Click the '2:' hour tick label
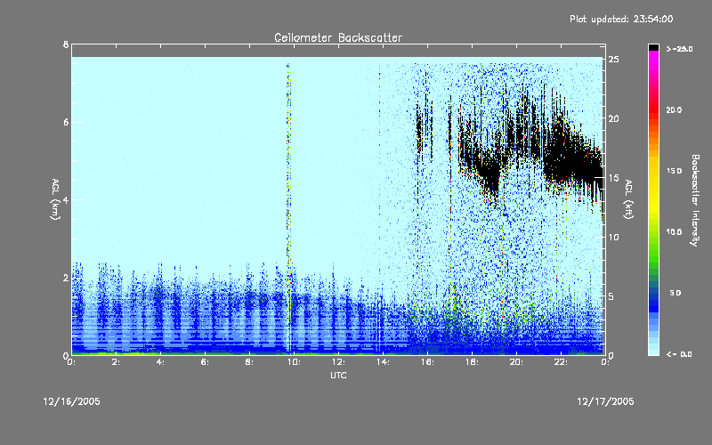Viewport: 712px width, 445px height. [x=117, y=362]
